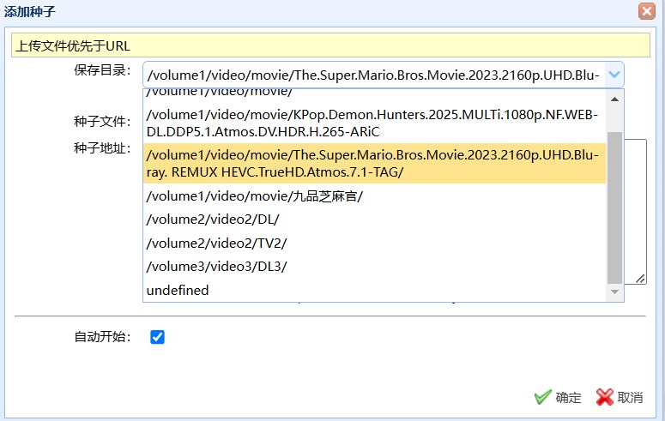The height and width of the screenshot is (421, 665).
Task: Close the 添加种子 dialog
Action: pyautogui.click(x=647, y=10)
